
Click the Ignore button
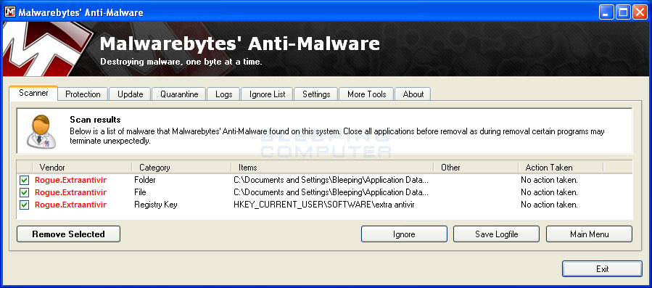pos(404,234)
